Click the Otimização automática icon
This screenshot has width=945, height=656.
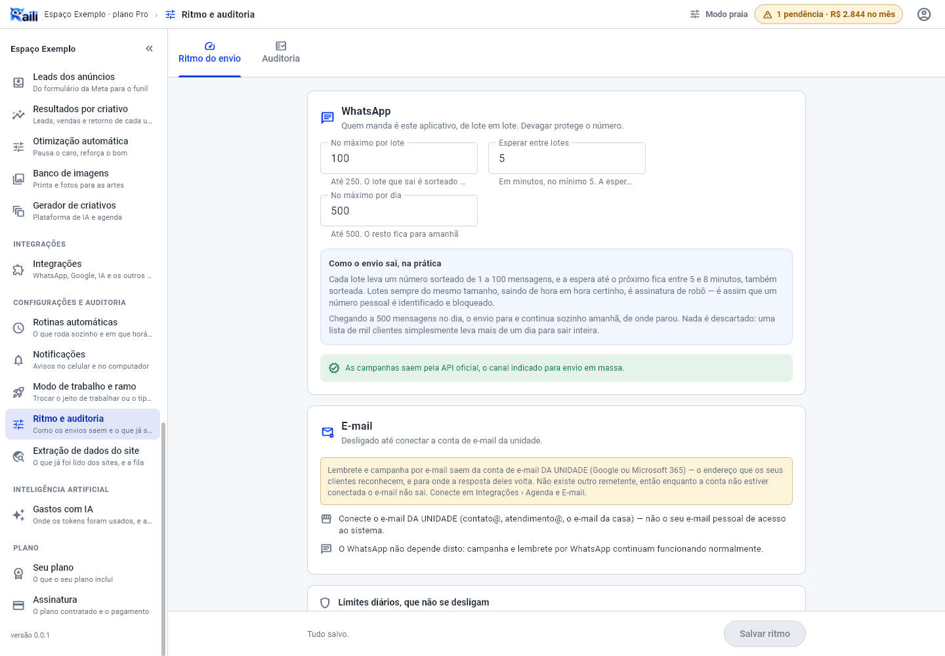point(18,146)
